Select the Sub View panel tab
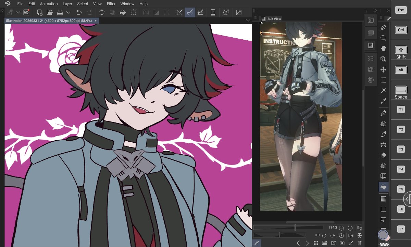The width and height of the screenshot is (411, 247). [x=271, y=19]
